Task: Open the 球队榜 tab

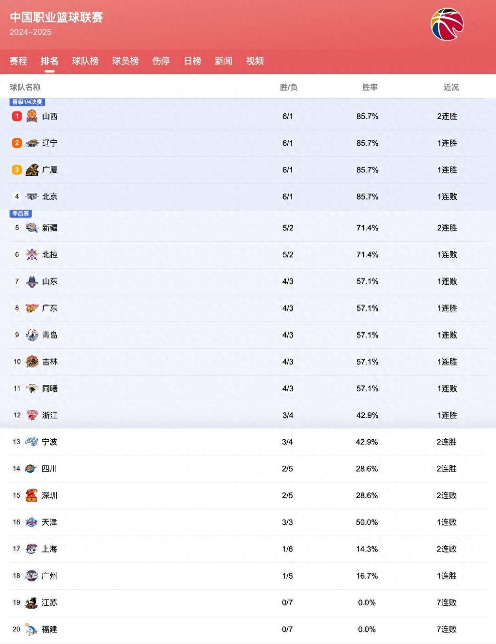Action: tap(85, 61)
